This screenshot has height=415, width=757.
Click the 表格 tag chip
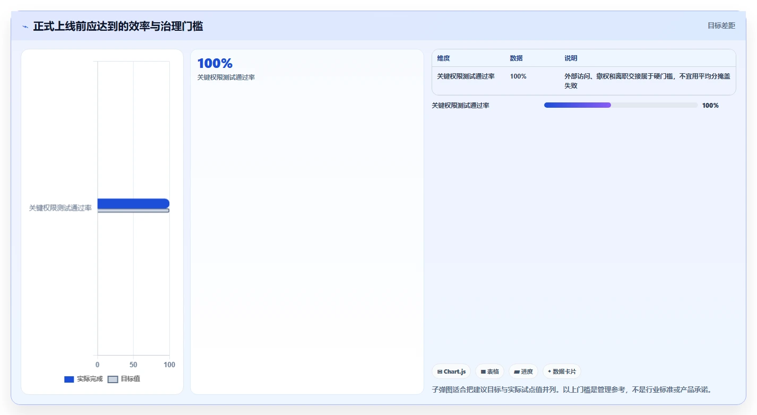pos(489,371)
